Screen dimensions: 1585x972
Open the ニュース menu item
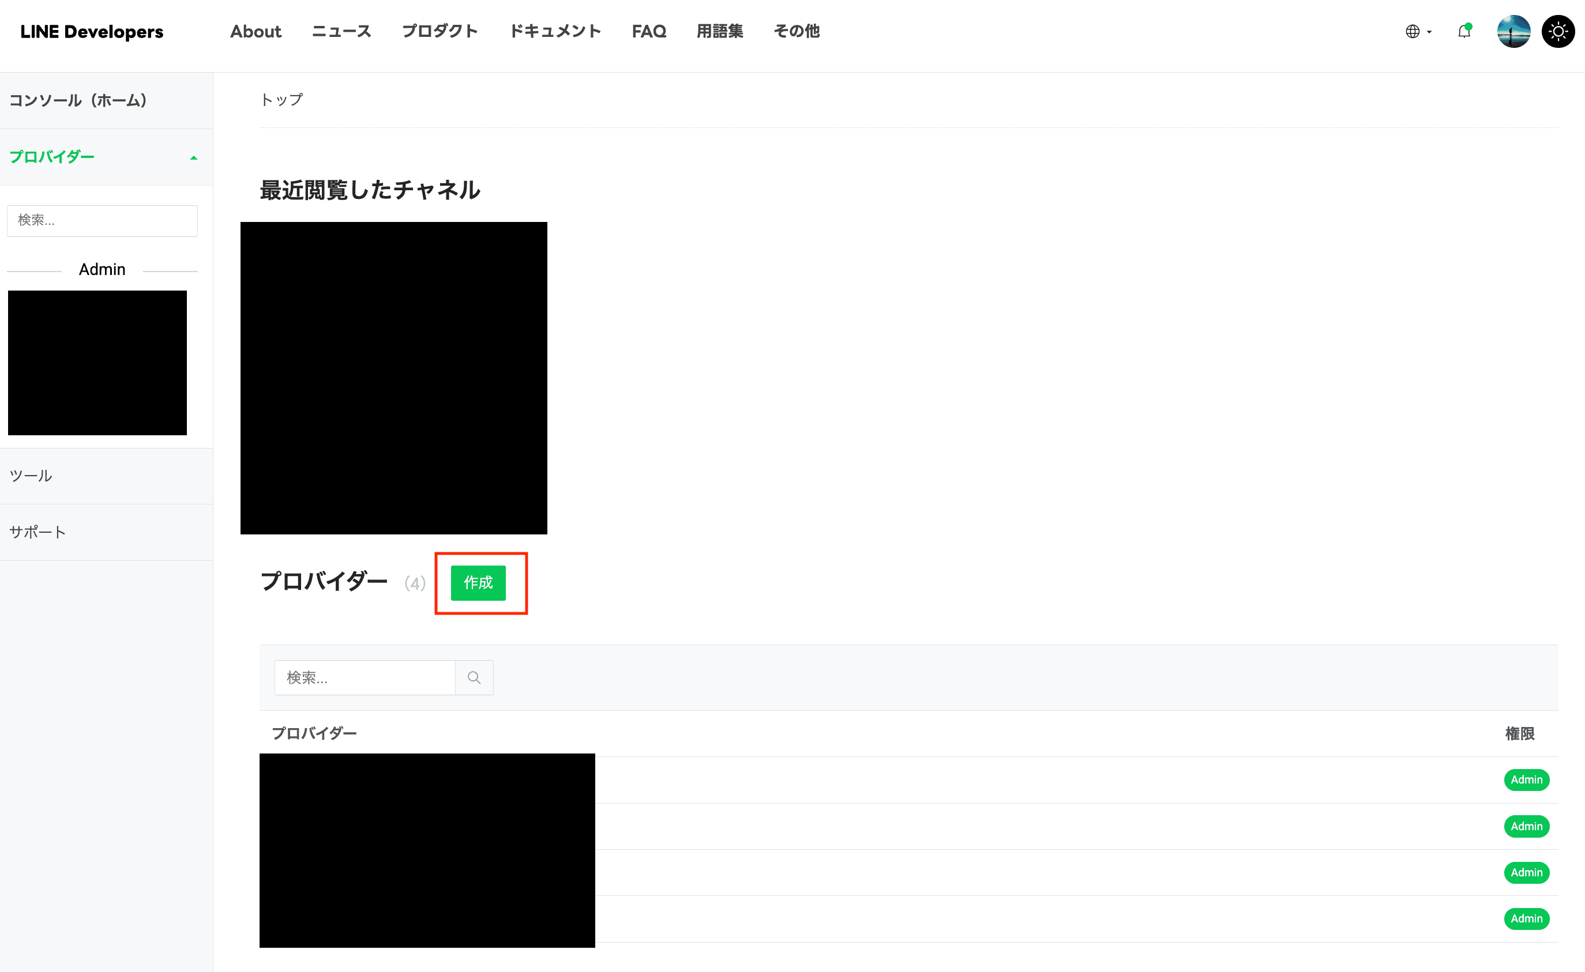pos(341,32)
